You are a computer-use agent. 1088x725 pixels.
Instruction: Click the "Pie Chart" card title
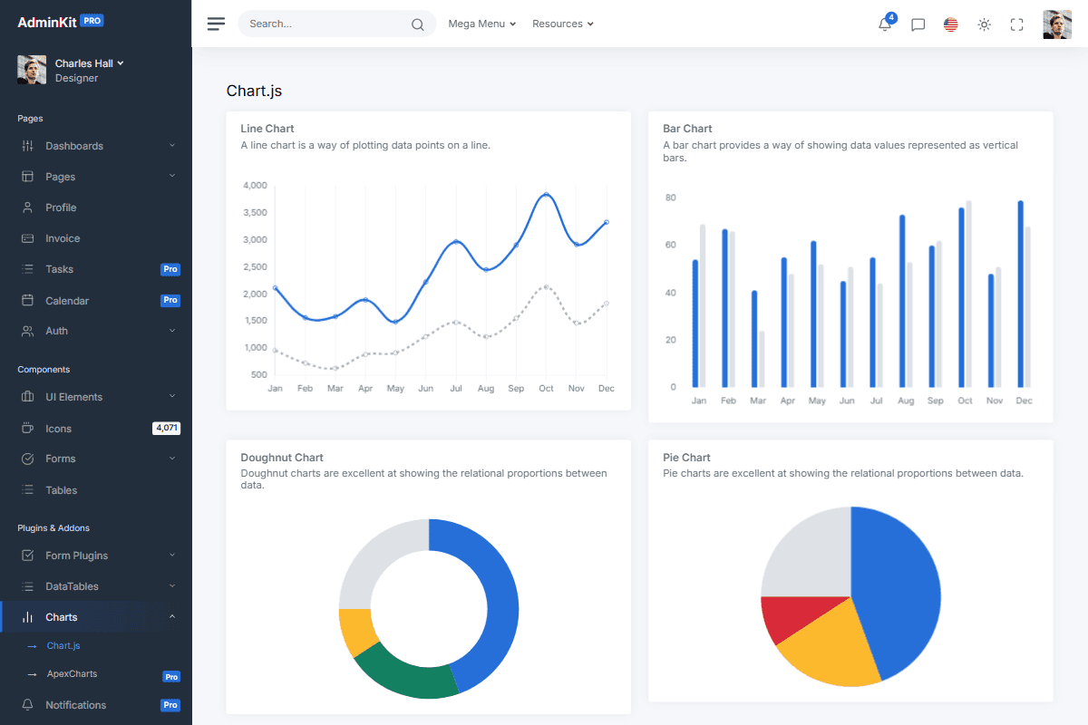[x=686, y=458]
